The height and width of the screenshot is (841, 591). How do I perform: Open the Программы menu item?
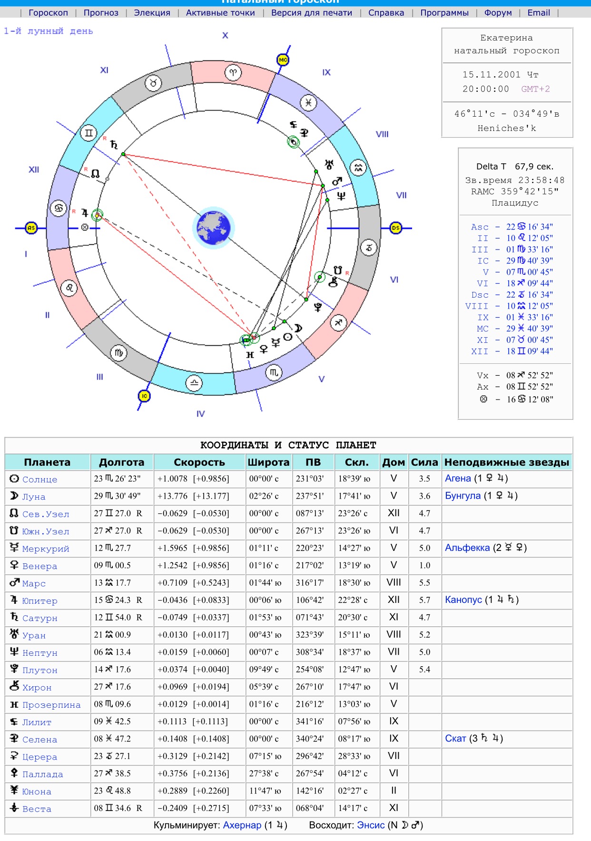point(444,13)
